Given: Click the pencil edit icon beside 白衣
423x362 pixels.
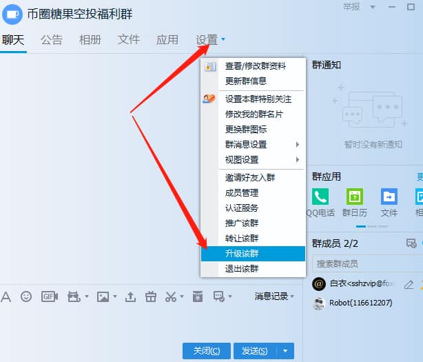Looking at the screenshot, I should 409,284.
